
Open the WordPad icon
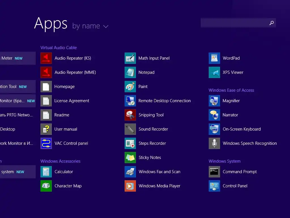[214, 58]
